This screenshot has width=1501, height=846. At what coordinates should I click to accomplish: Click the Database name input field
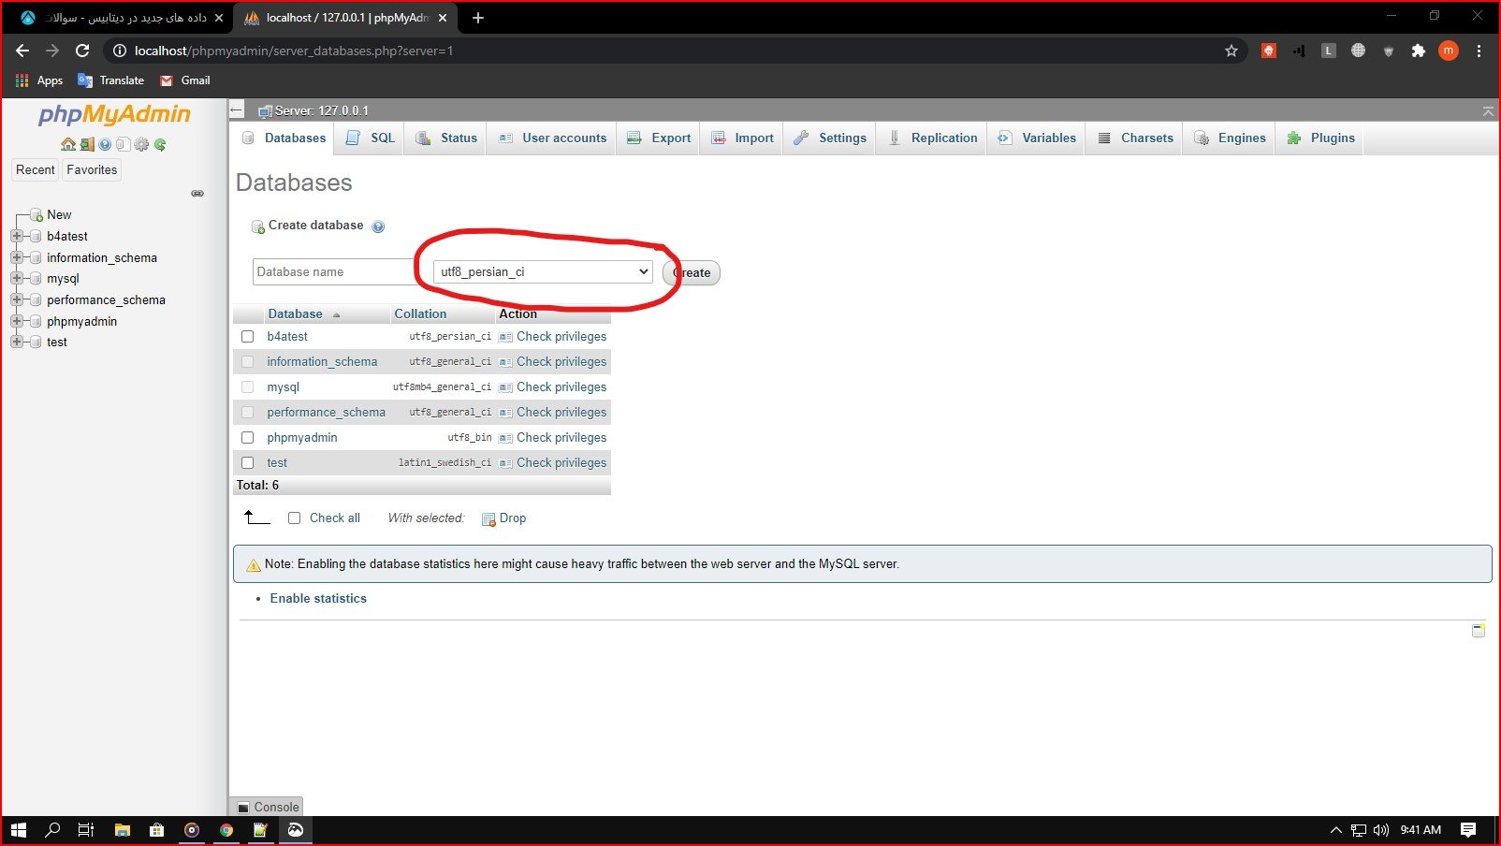point(332,272)
